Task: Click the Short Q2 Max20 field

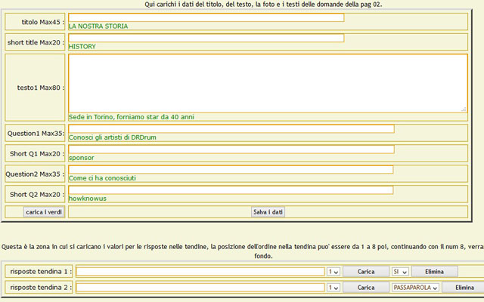Action: click(231, 190)
